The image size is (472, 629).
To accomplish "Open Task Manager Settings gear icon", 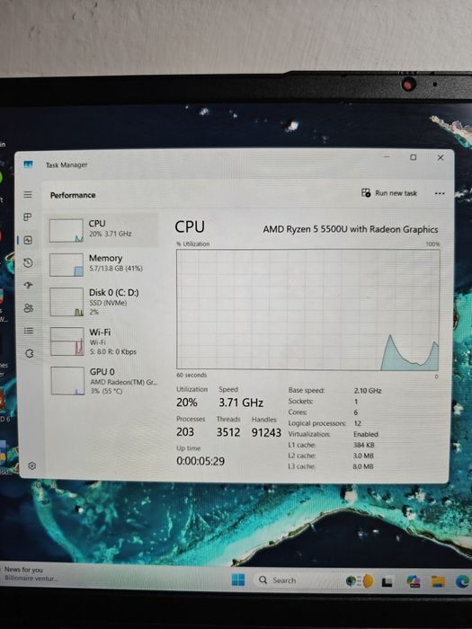I will (32, 465).
